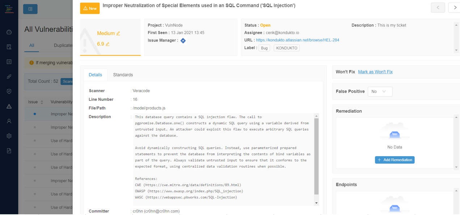Viewport: 460px width, 215px height.
Task: Click the down arrow of the Remediation panel scrollbar
Action: point(456,167)
